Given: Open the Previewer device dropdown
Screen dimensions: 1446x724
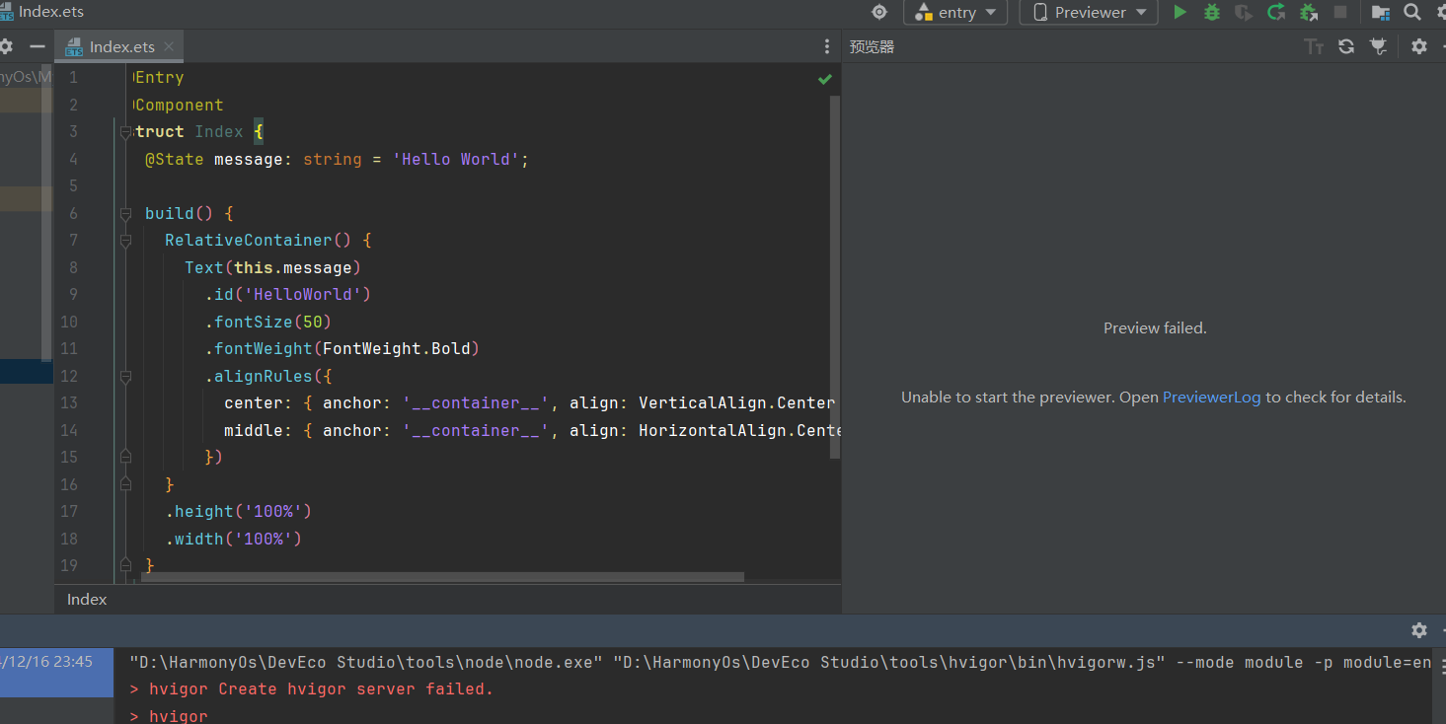Looking at the screenshot, I should (1089, 12).
